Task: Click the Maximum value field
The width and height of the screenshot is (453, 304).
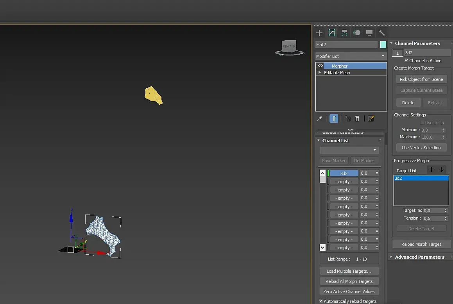Action: (x=432, y=137)
